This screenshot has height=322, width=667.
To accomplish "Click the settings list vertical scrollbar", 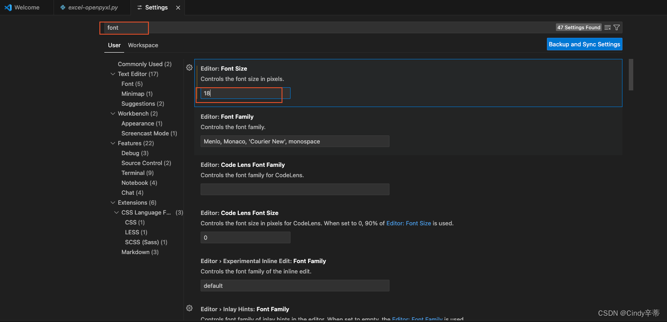I will (x=631, y=74).
